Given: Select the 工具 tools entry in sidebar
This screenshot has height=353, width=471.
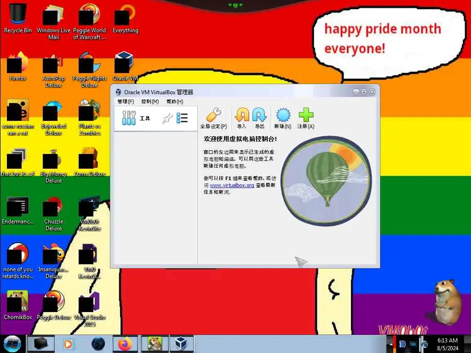Looking at the screenshot, I should (155, 118).
